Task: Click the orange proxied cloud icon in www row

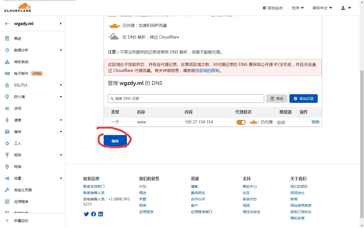Action: [x=254, y=122]
